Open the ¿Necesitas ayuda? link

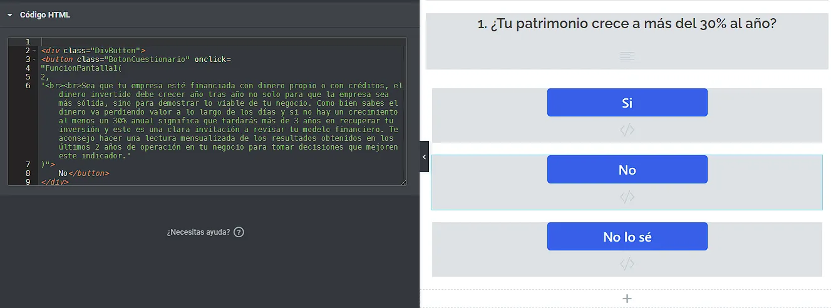click(x=199, y=232)
